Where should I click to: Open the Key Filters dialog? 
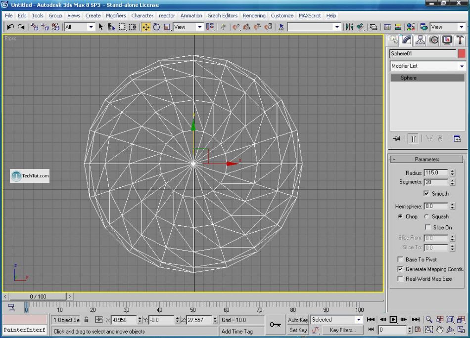coord(343,330)
